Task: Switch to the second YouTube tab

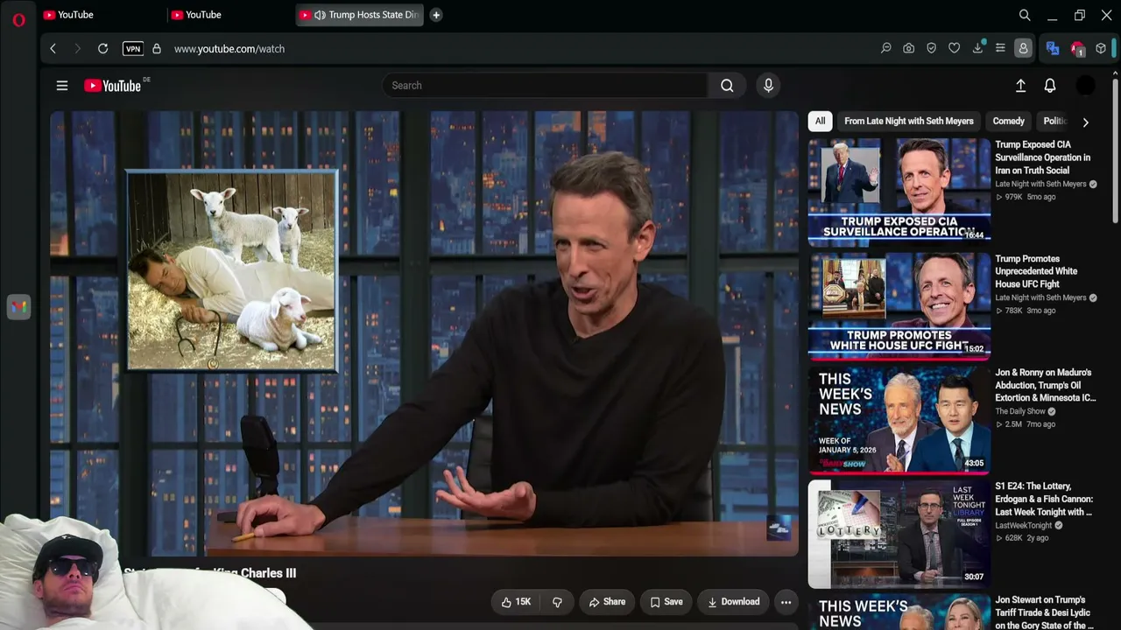Action: (229, 15)
